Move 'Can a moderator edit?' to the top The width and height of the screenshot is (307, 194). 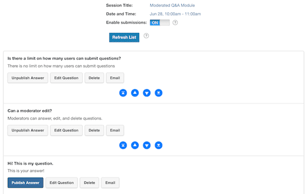point(123,145)
